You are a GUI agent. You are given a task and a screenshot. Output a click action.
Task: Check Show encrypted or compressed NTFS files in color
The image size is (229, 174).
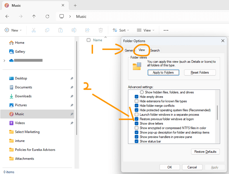137,128
